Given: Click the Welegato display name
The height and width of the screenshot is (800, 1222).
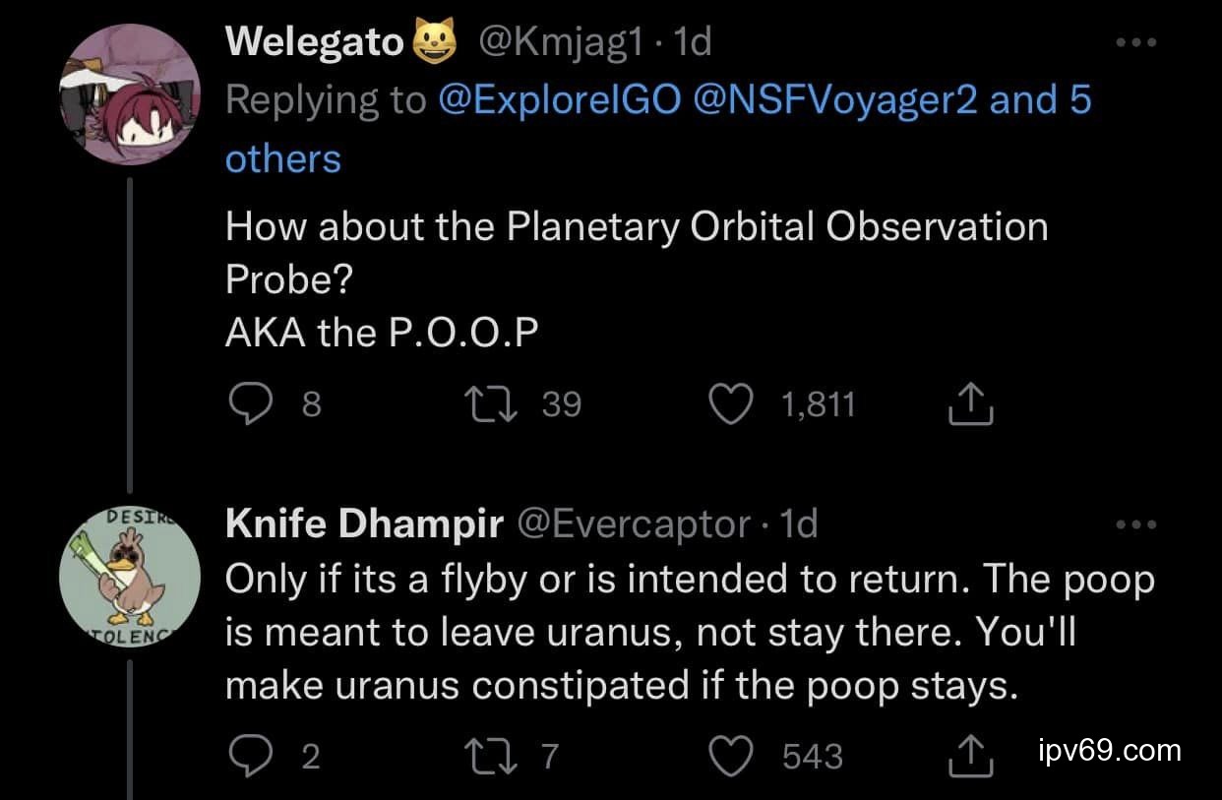Looking at the screenshot, I should [315, 42].
